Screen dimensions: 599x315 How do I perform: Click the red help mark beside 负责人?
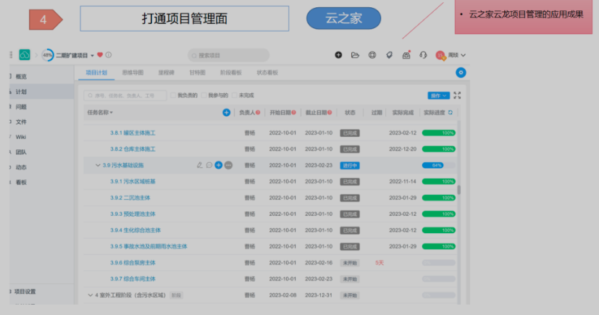click(258, 113)
